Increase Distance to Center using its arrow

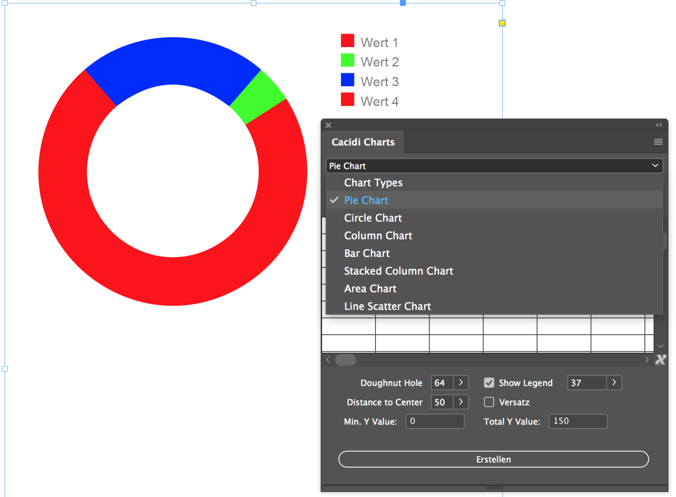click(461, 402)
